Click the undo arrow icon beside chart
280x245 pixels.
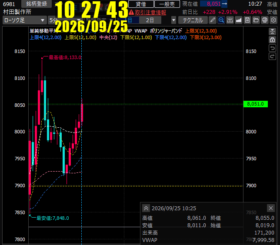272,48
